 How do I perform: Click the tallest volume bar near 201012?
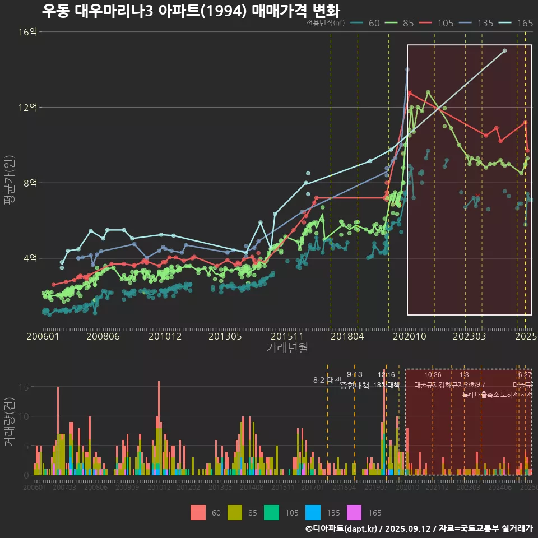point(159,428)
